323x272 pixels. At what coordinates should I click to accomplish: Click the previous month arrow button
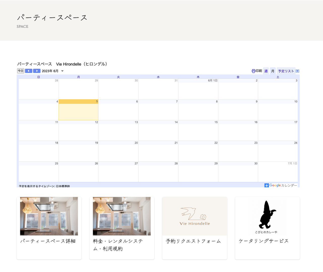tap(29, 71)
